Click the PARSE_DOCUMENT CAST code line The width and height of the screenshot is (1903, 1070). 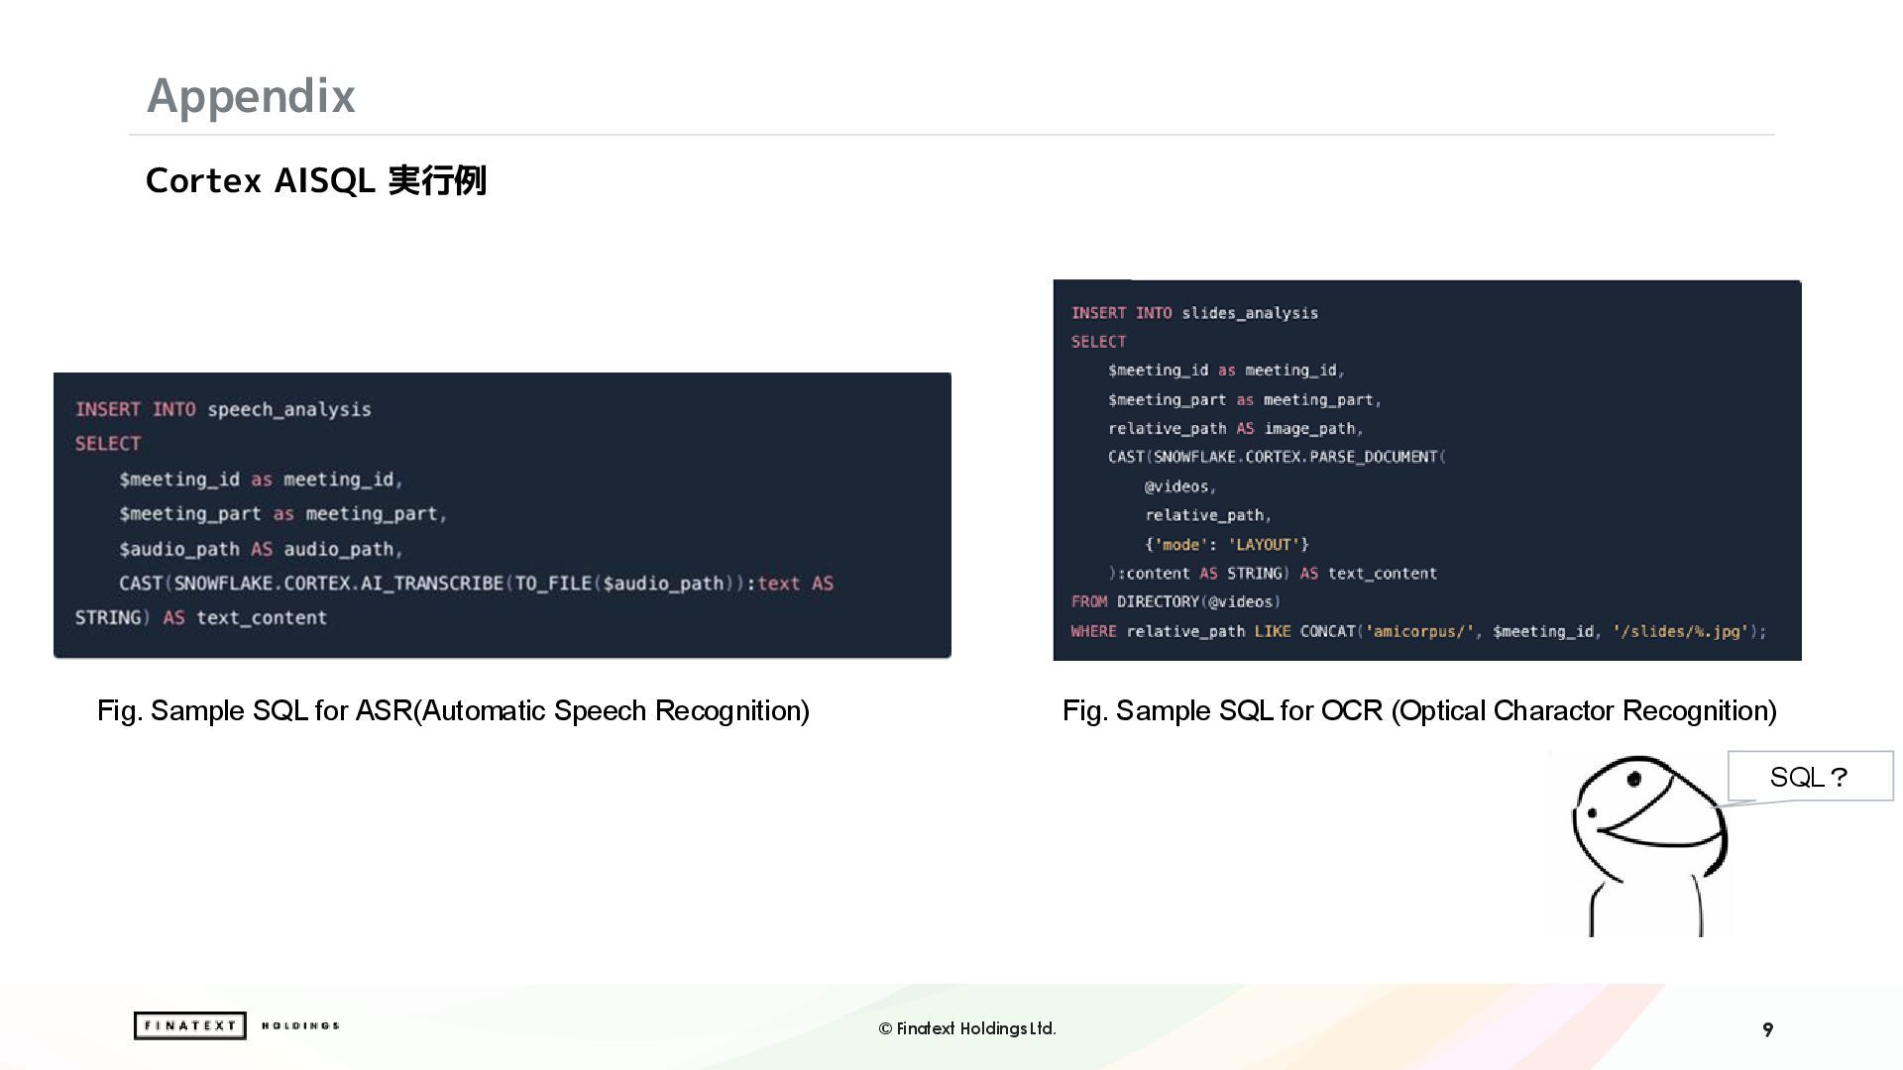(x=1277, y=457)
